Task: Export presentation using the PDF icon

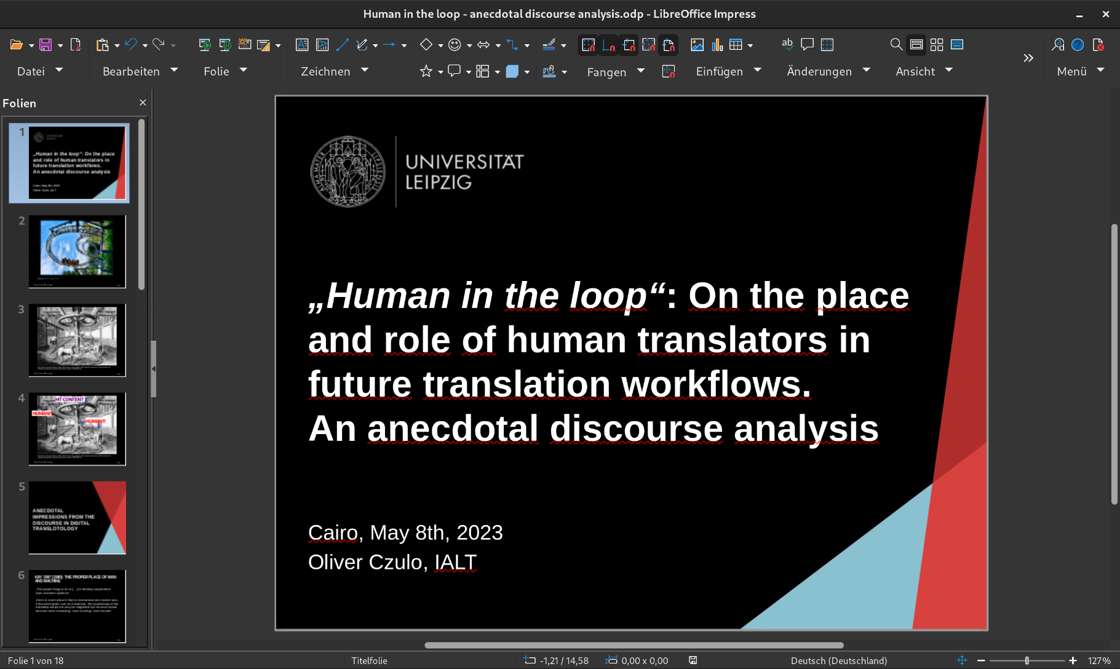Action: (x=76, y=45)
